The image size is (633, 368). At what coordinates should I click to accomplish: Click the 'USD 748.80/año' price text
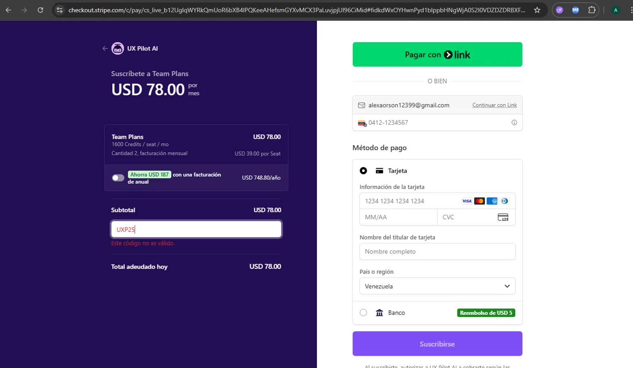261,178
